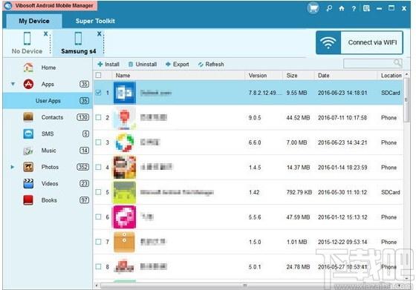This screenshot has width=416, height=290.
Task: Click the blue app icon in row 1
Action: [x=125, y=93]
